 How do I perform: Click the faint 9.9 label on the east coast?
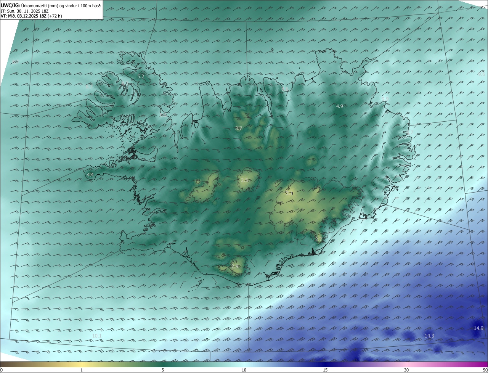click(x=385, y=99)
